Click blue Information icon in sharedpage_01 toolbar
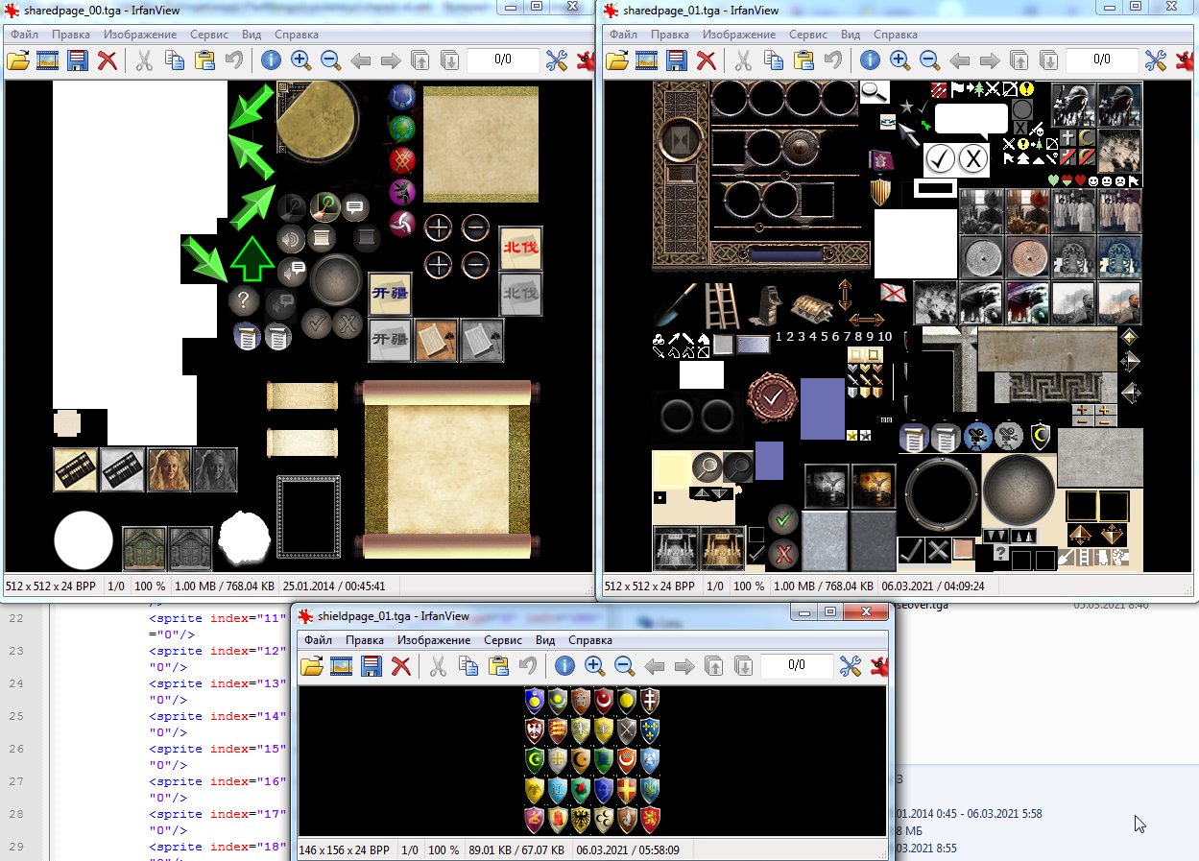The height and width of the screenshot is (861, 1199). coord(870,60)
